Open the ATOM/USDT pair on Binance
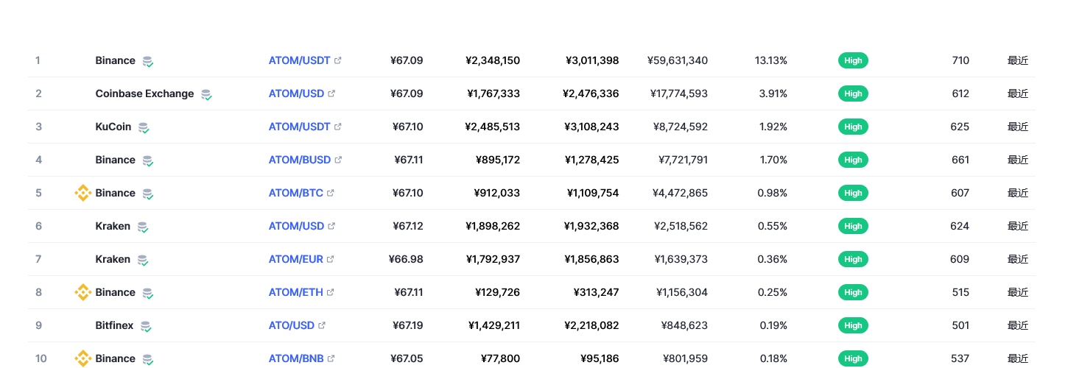Screen dimensions: 1068x368 (299, 60)
